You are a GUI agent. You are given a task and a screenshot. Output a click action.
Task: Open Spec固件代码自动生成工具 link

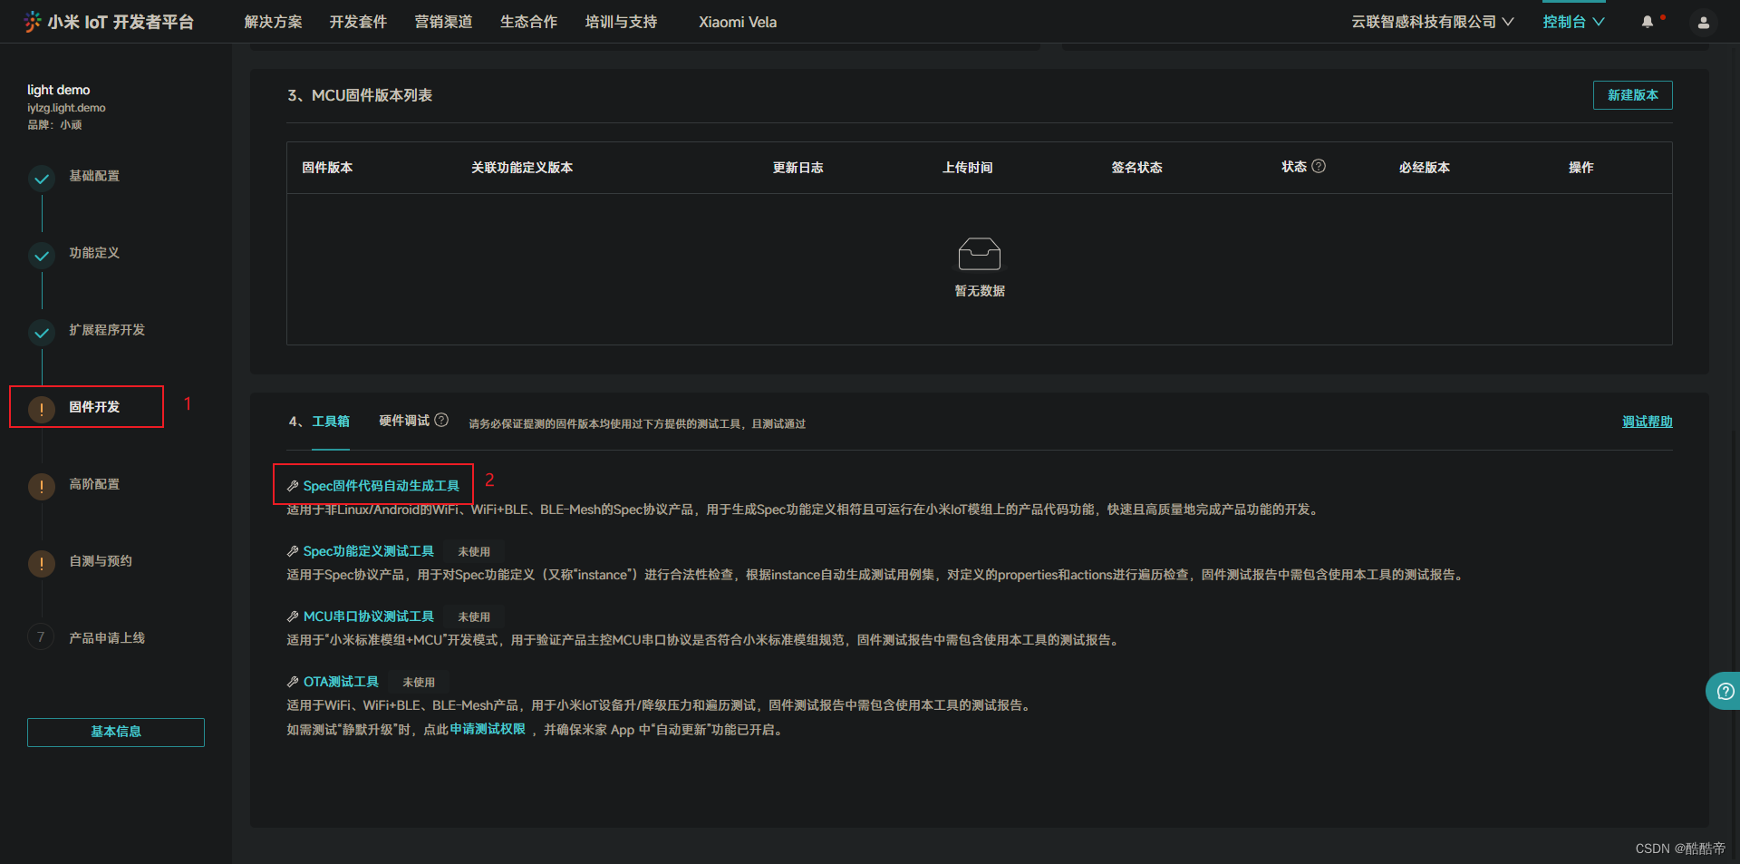pos(382,486)
